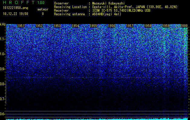Click time marker 1958

tap(148, 26)
